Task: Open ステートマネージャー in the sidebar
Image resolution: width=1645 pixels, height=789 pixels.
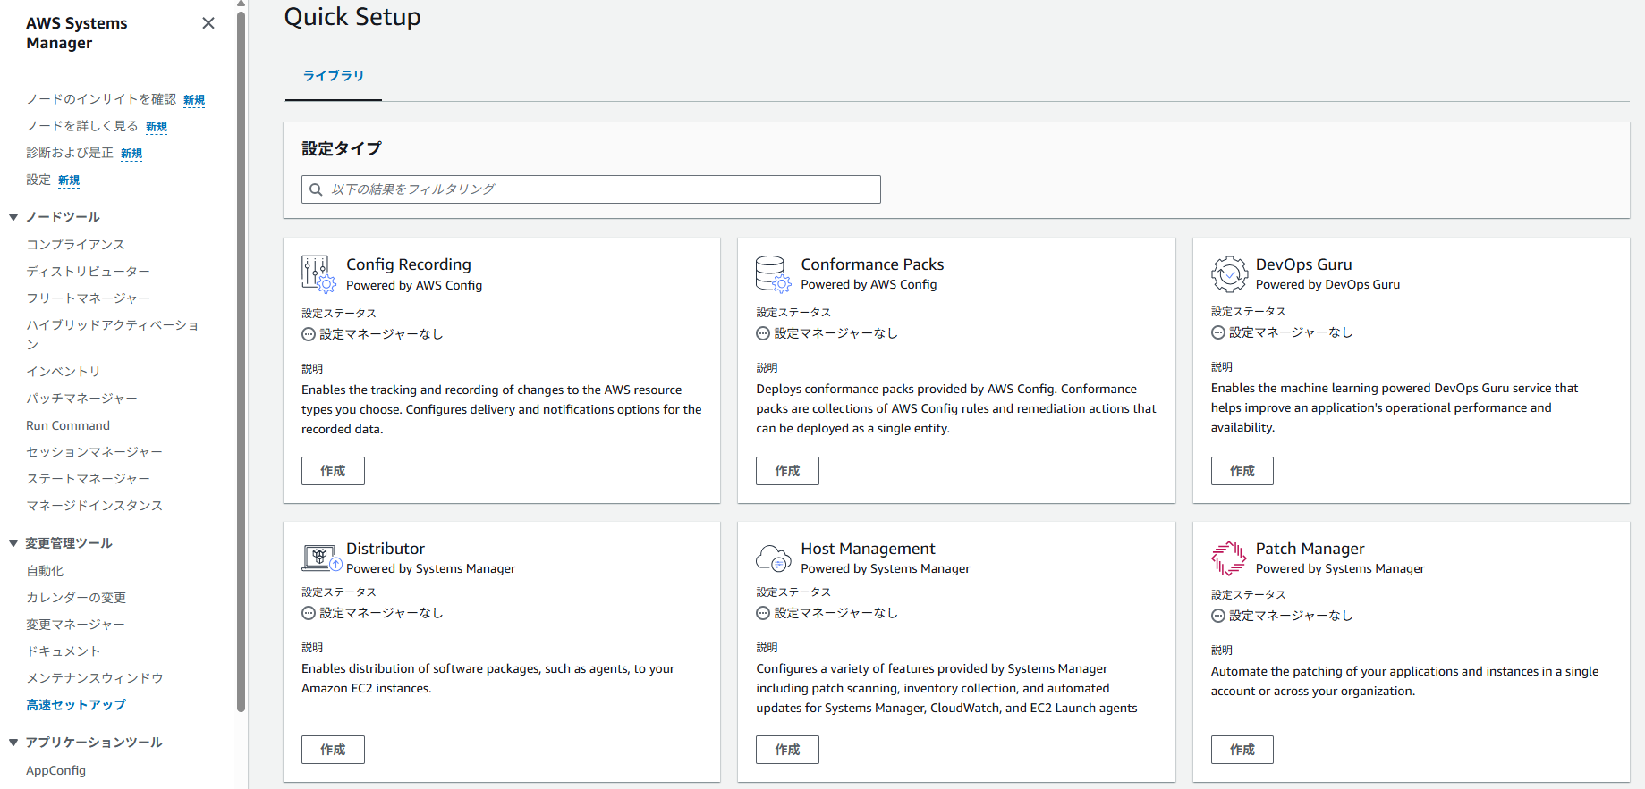Action: click(x=88, y=479)
